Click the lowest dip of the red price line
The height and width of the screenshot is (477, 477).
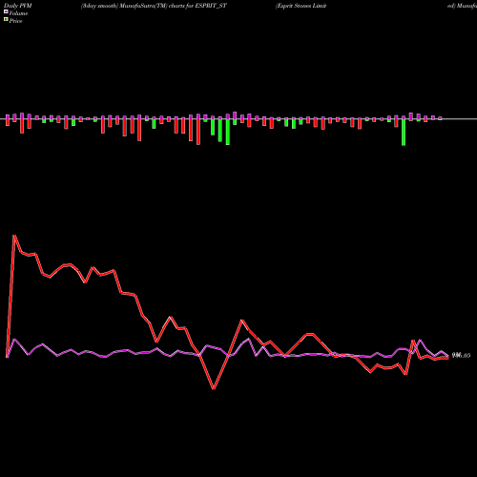point(214,388)
